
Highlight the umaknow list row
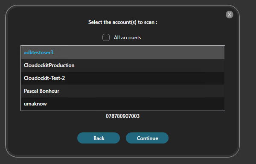click(x=123, y=104)
